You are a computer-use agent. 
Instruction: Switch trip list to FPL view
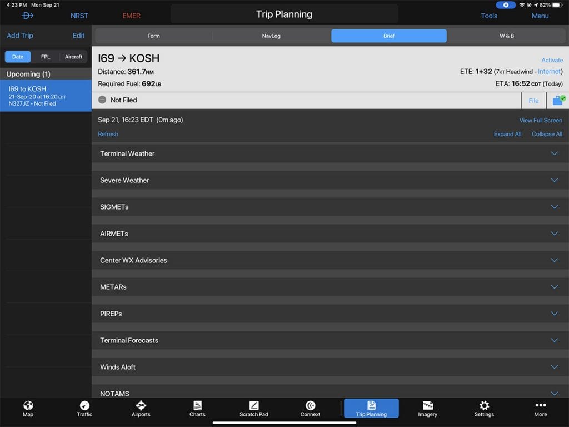point(46,56)
